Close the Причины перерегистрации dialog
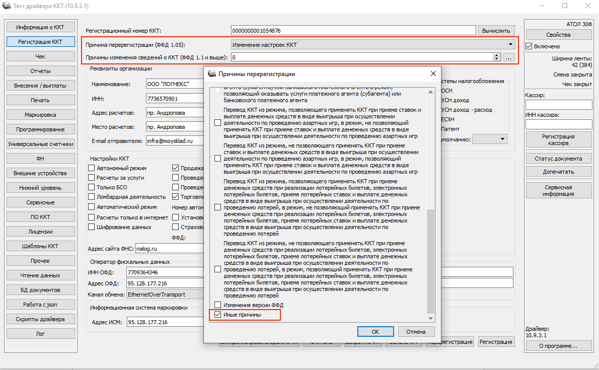The height and width of the screenshot is (370, 599). [433, 74]
